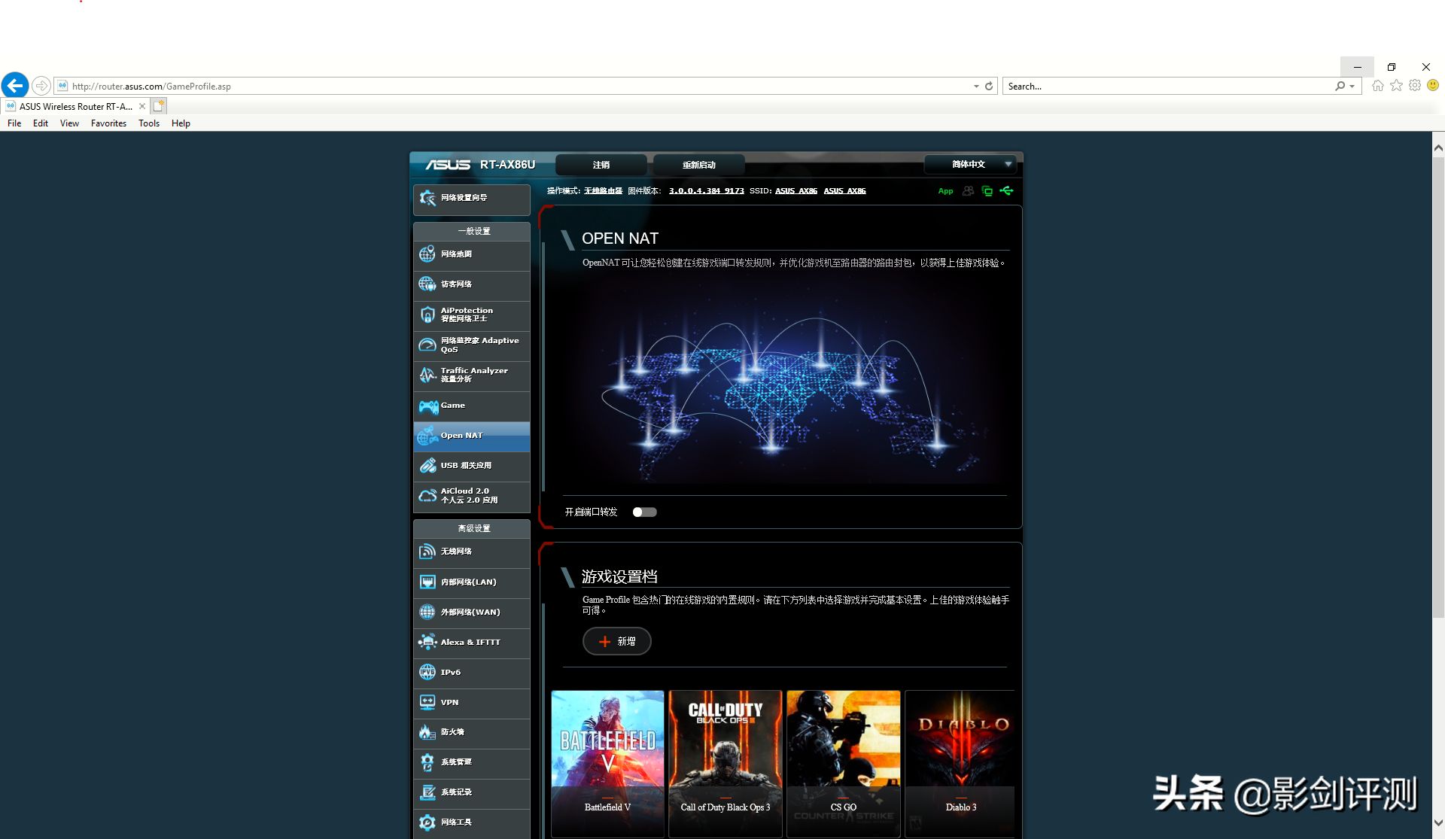Open the Guest Network icon
1445x839 pixels.
(x=427, y=284)
